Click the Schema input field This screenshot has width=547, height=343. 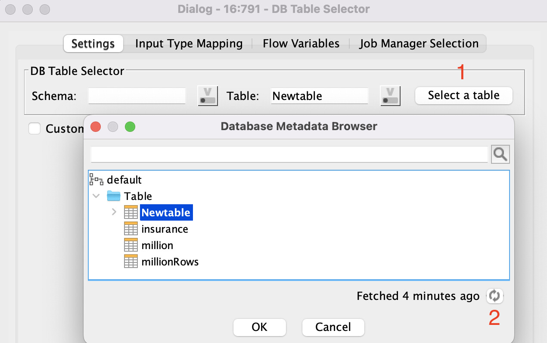click(137, 96)
